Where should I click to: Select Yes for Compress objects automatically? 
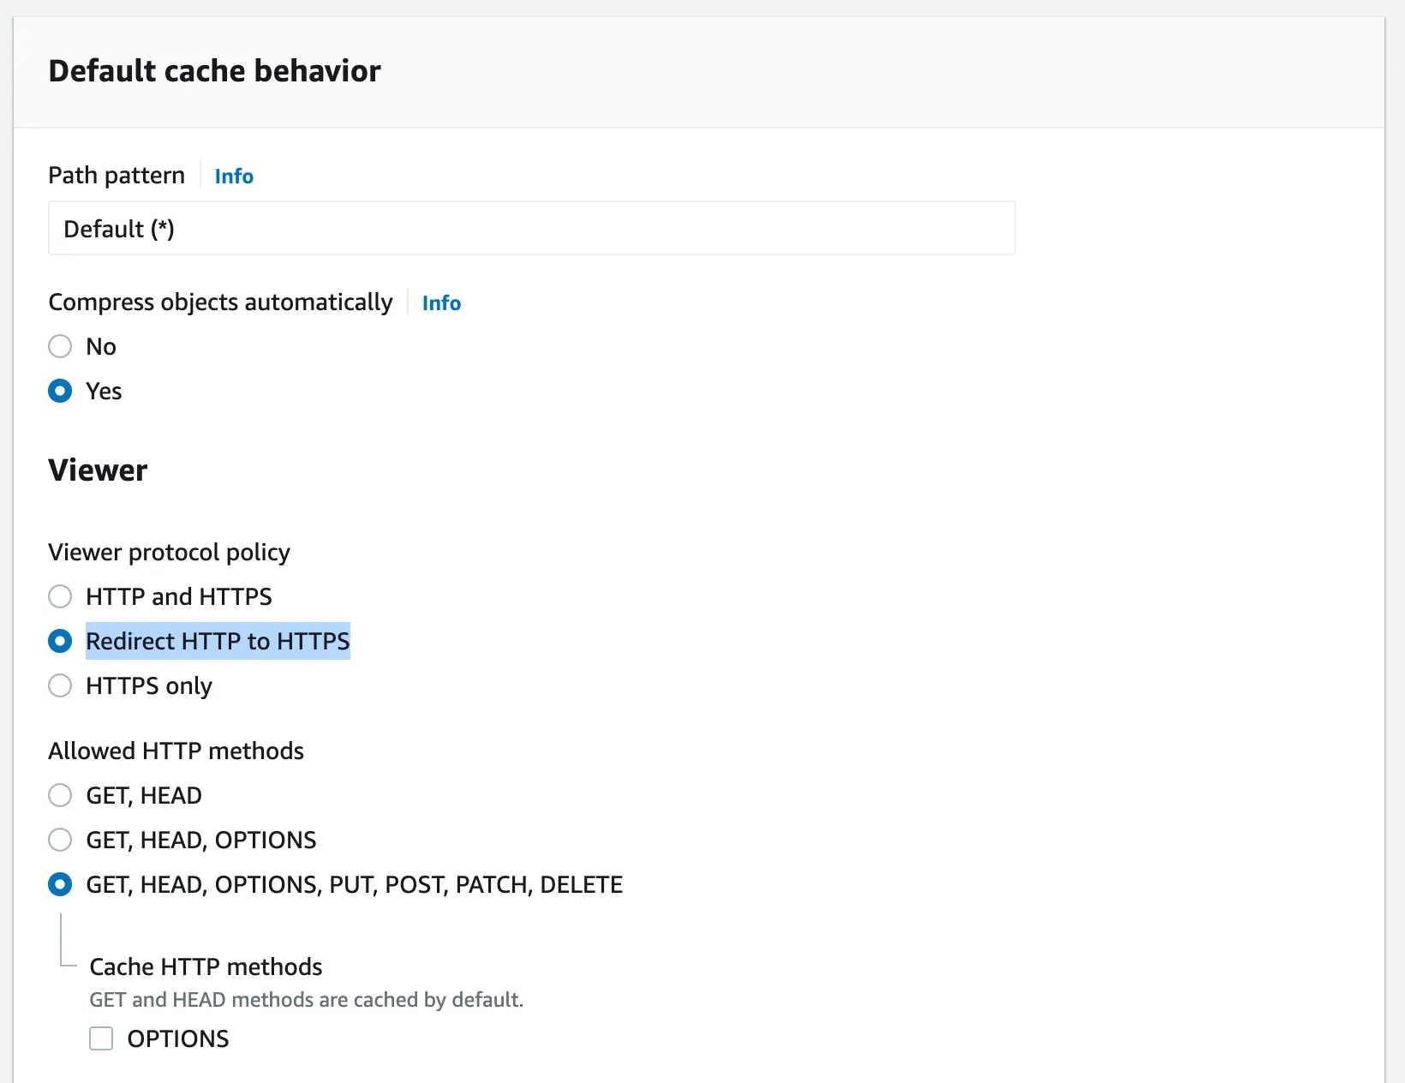click(x=60, y=391)
